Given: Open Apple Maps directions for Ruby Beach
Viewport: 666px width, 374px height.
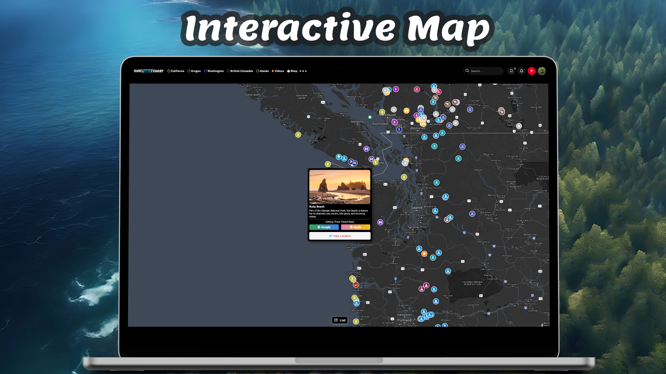Looking at the screenshot, I should (x=356, y=227).
